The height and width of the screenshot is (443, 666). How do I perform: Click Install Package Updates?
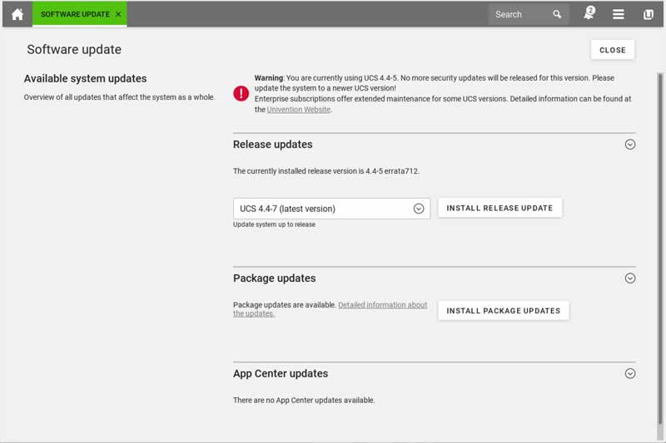click(503, 311)
